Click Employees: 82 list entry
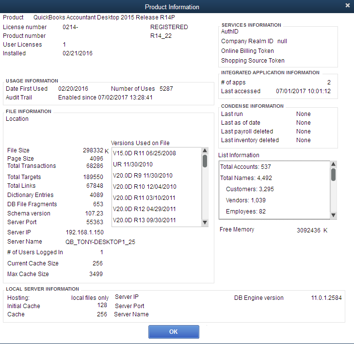 click(x=246, y=212)
